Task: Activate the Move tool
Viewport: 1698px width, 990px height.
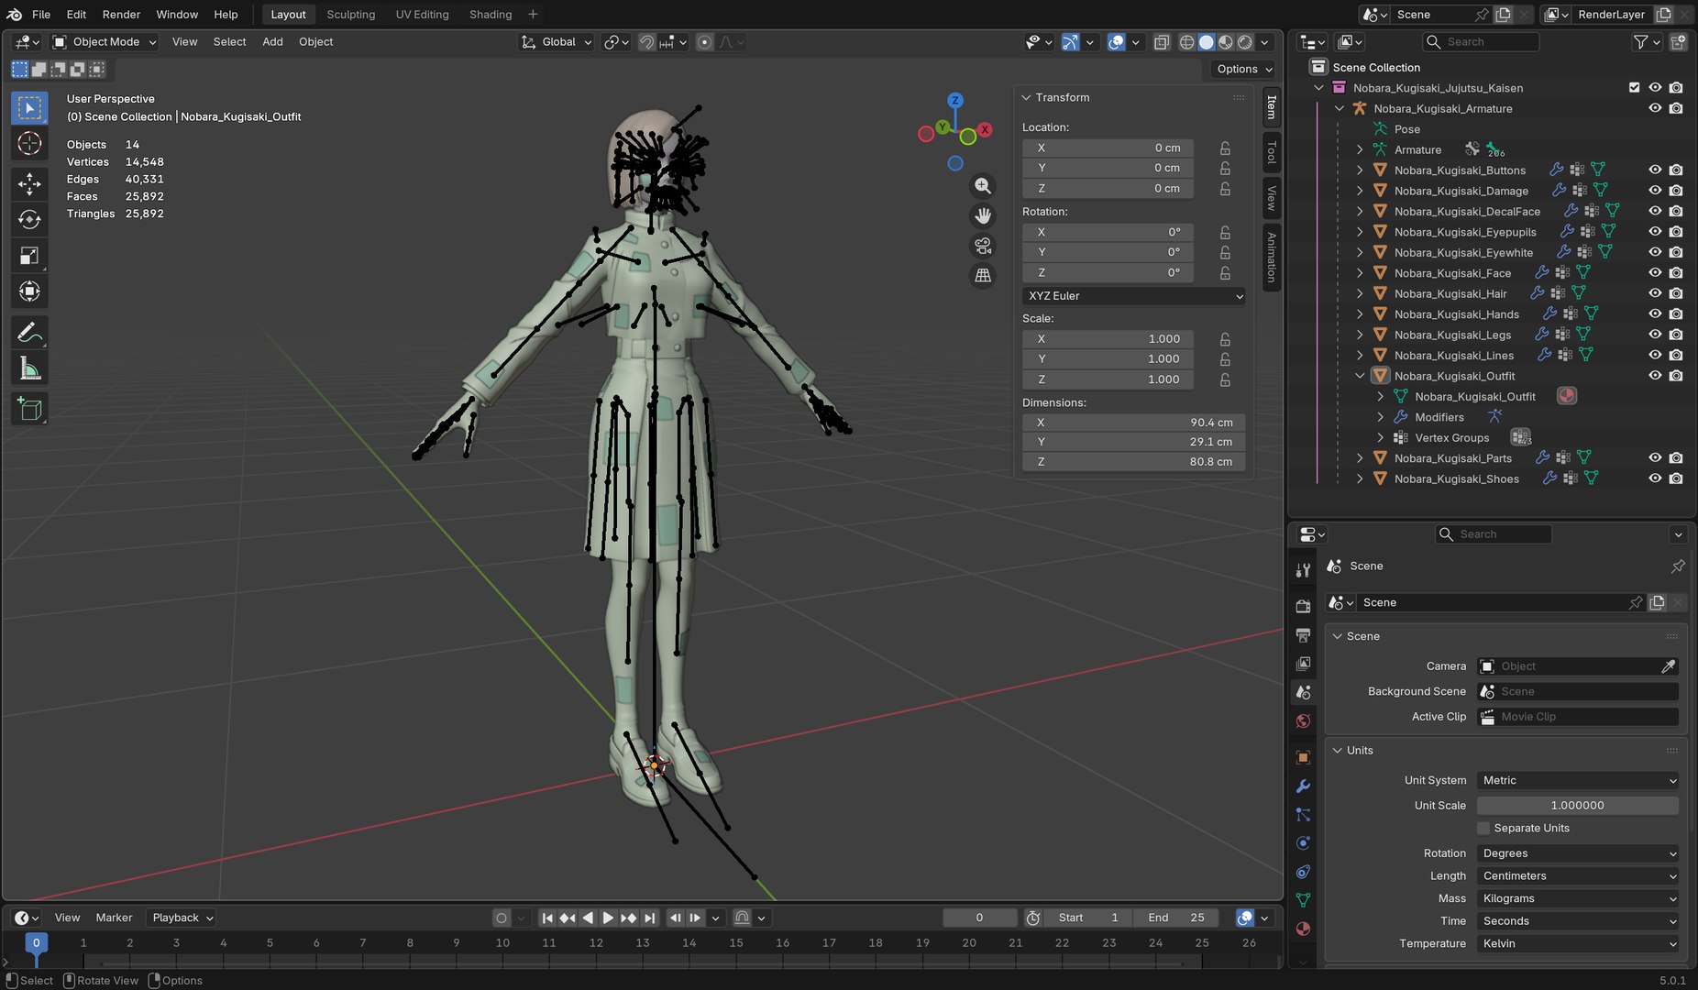Action: point(29,184)
